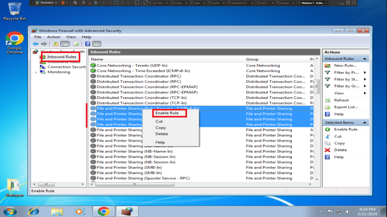Open the Action menu
The image size is (387, 217).
coord(54,37)
